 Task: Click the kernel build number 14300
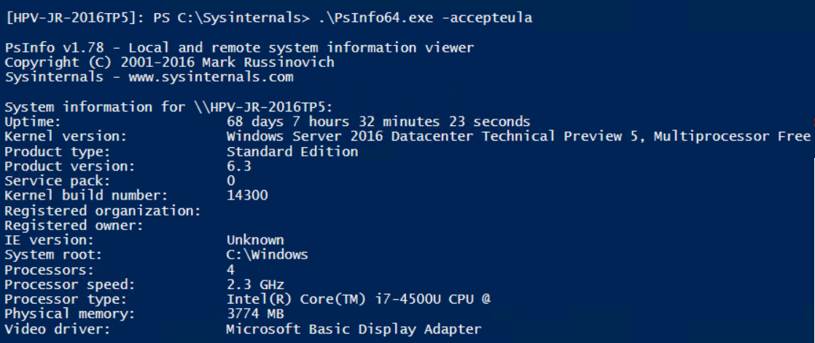247,195
